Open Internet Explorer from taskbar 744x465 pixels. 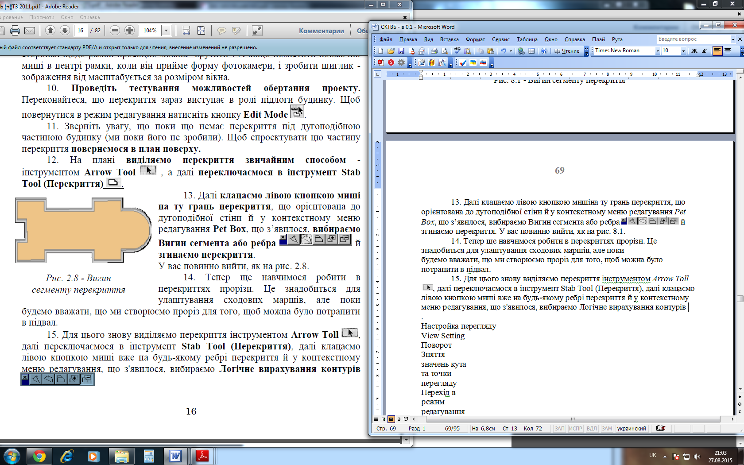66,456
